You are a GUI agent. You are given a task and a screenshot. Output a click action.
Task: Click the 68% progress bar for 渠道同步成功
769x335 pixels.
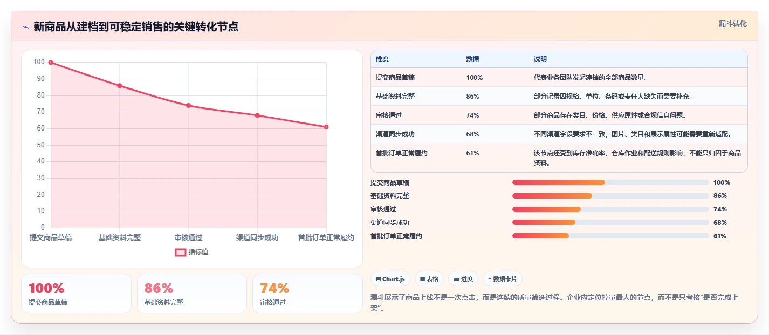(610, 222)
